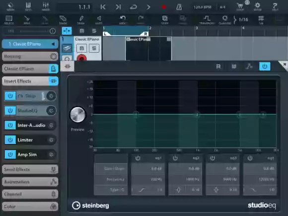Click the instrument keyboard icon on track 1
The height and width of the screenshot is (216, 288).
click(67, 48)
